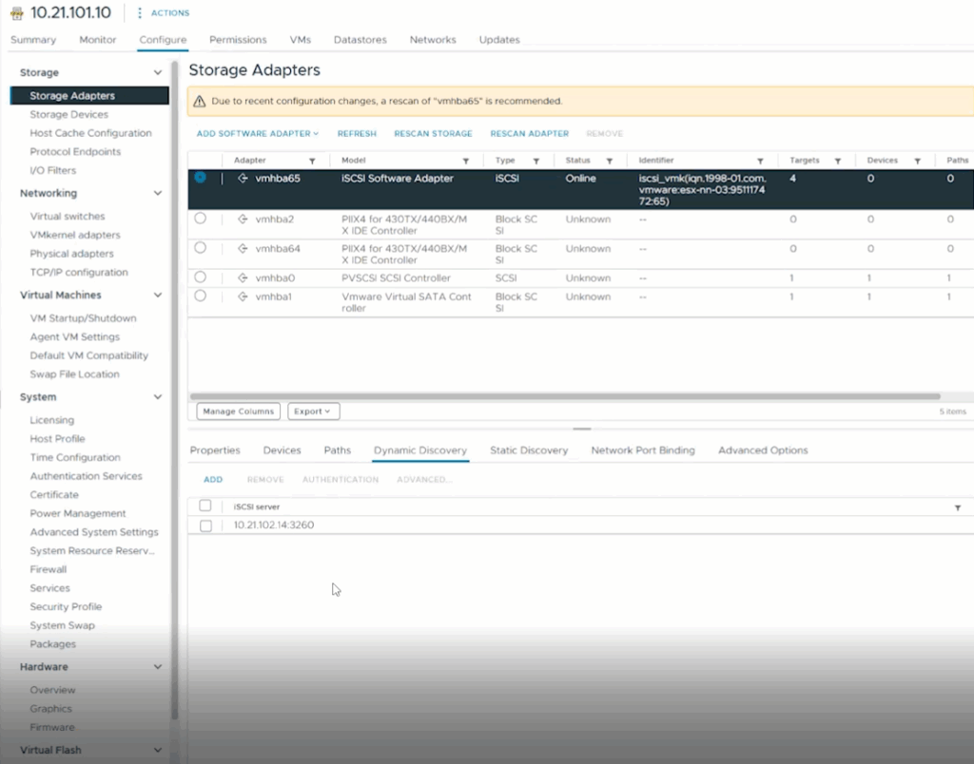Open the filter icon on the Targets column

pos(838,161)
